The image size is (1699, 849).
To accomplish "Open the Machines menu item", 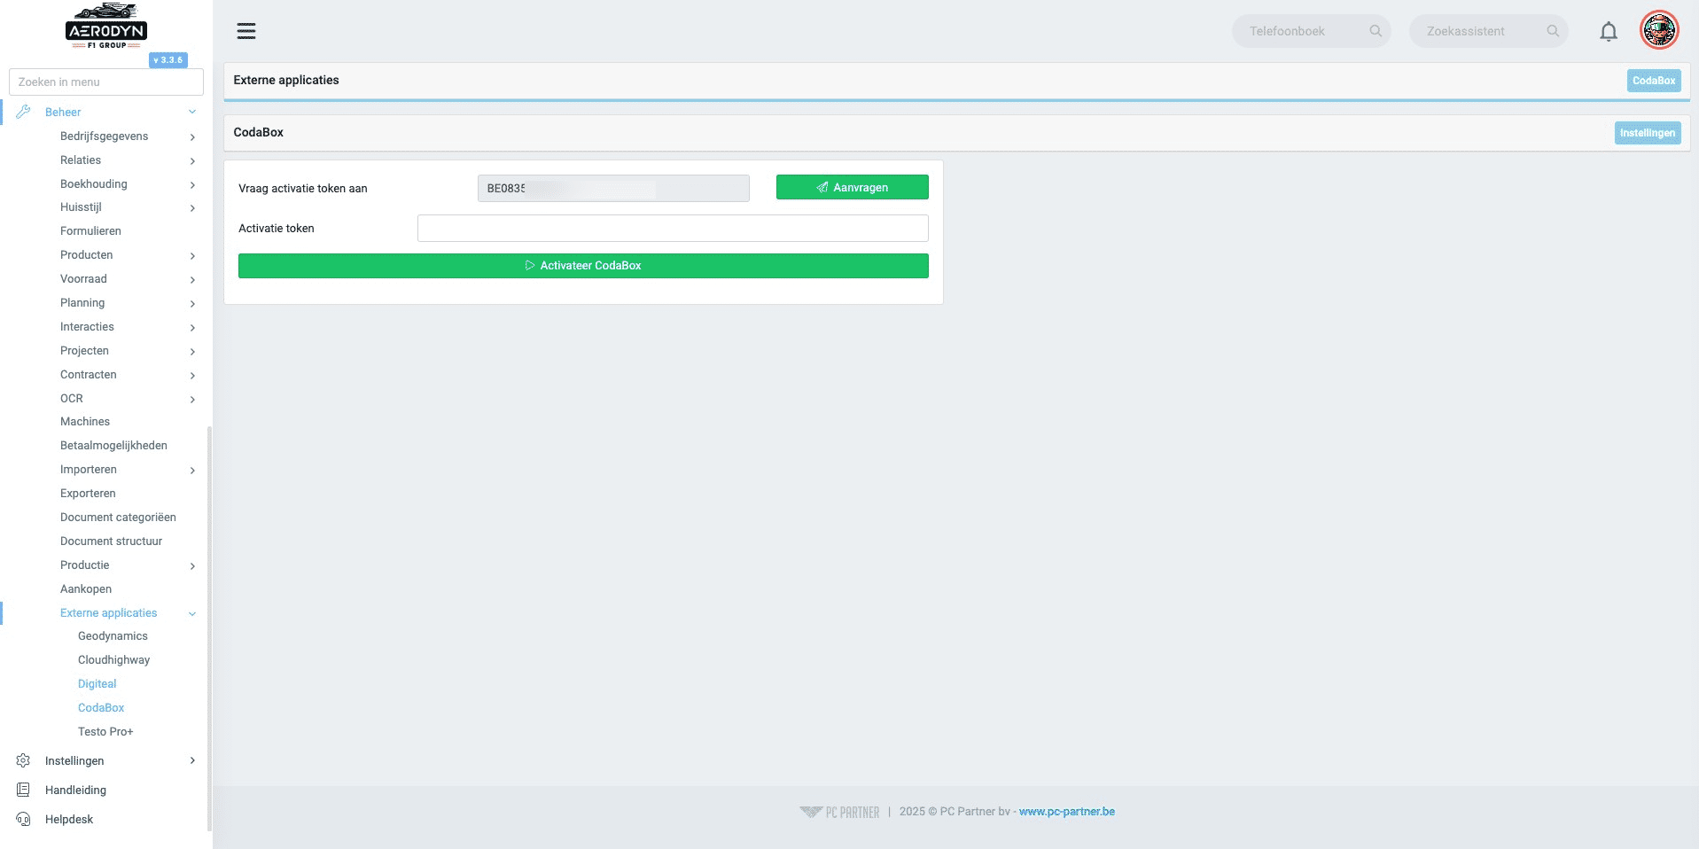I will [85, 422].
